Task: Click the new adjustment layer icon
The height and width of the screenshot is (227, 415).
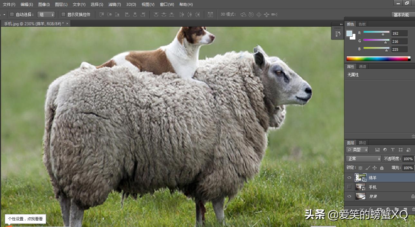Action: [x=388, y=209]
